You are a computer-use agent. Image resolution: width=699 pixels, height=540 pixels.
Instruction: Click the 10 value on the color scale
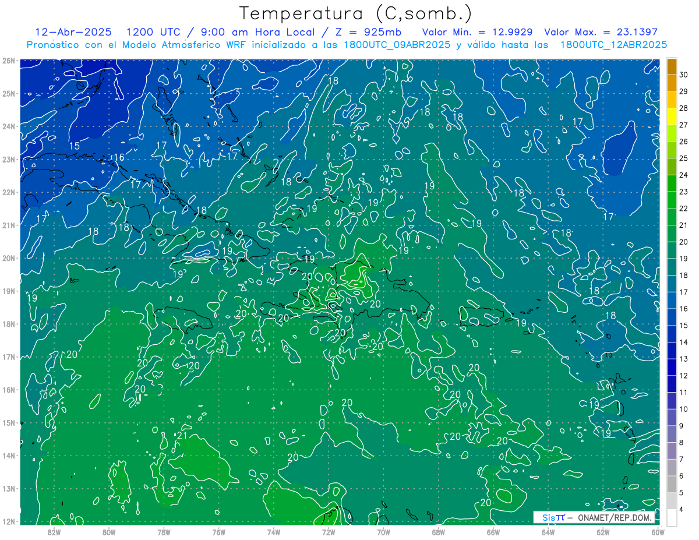point(683,410)
